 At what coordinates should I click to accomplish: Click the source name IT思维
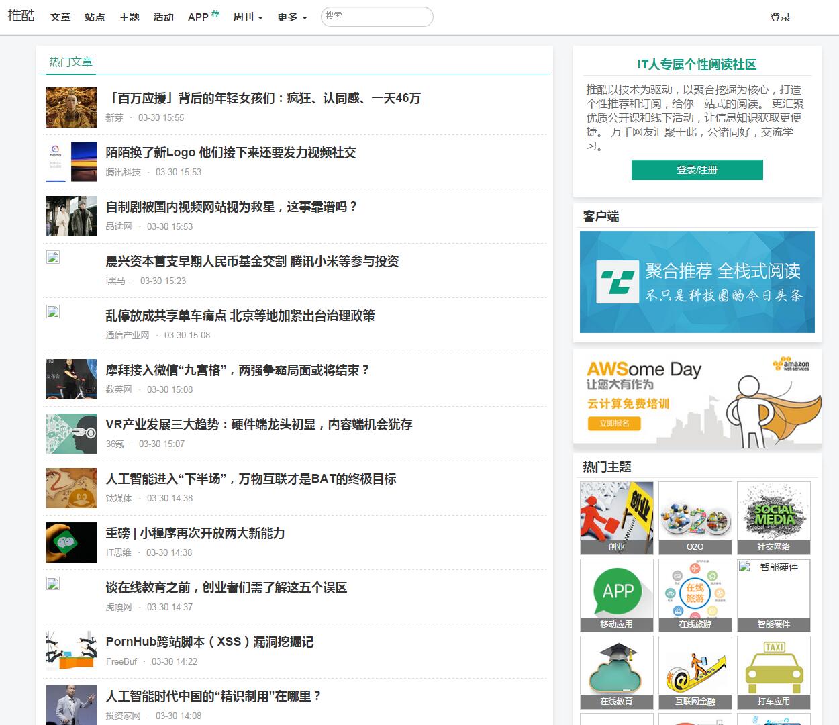pos(119,552)
